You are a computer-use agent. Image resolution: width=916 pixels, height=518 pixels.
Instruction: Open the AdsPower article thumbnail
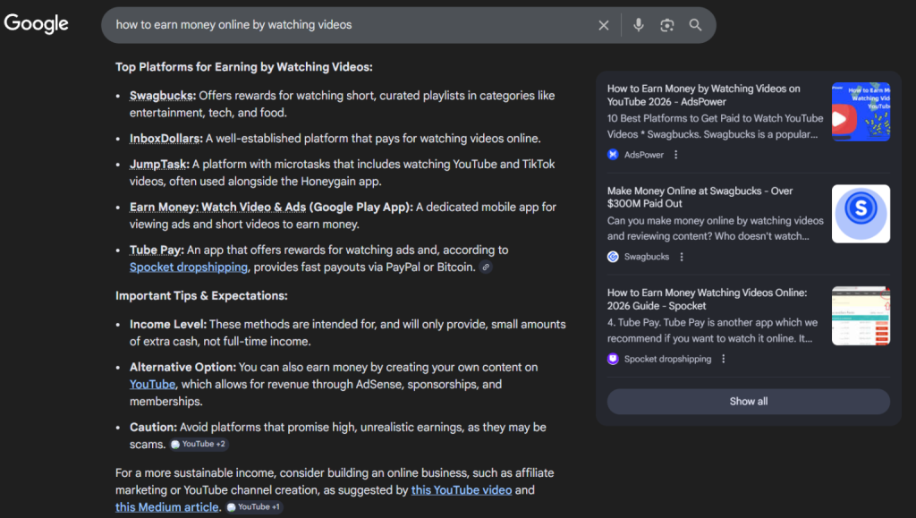click(x=861, y=112)
